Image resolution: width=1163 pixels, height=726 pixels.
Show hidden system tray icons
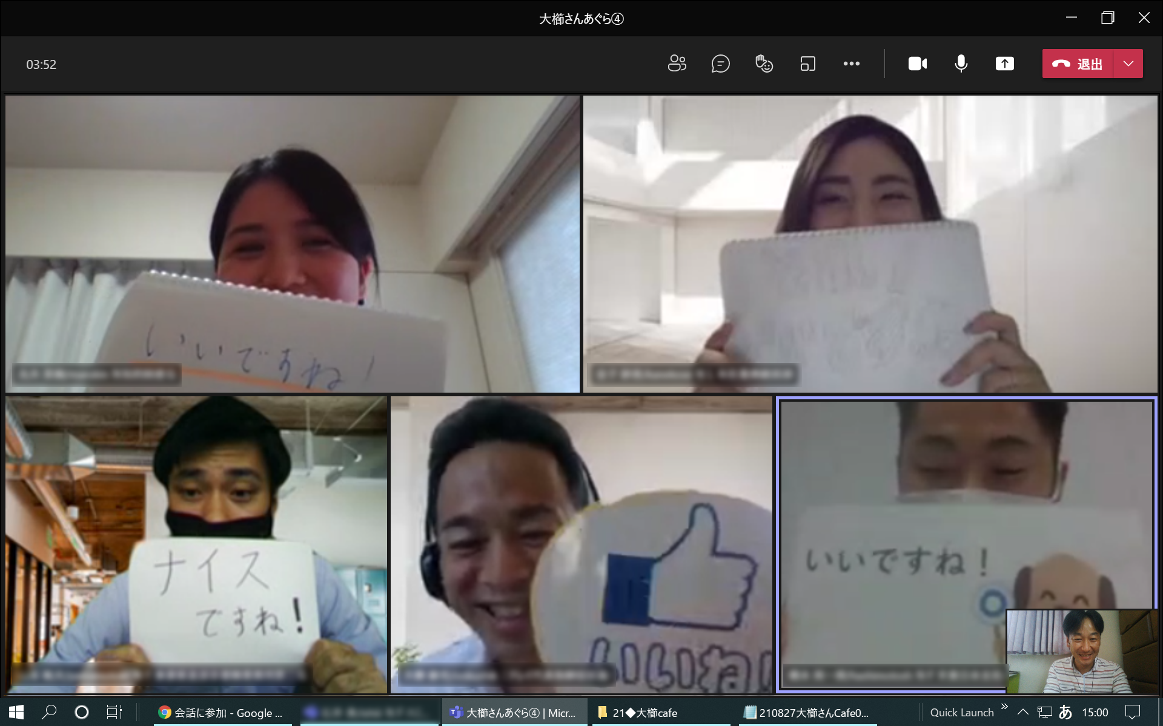[x=1023, y=712]
